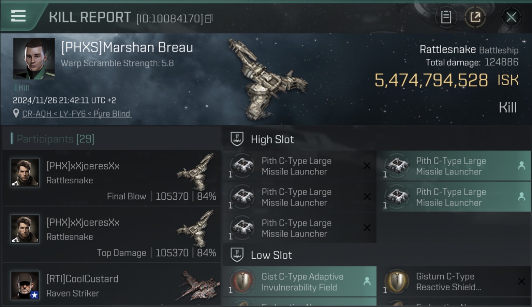Viewport: 532px width, 307px height.
Task: Select the Low Slot shield icon
Action: [237, 255]
